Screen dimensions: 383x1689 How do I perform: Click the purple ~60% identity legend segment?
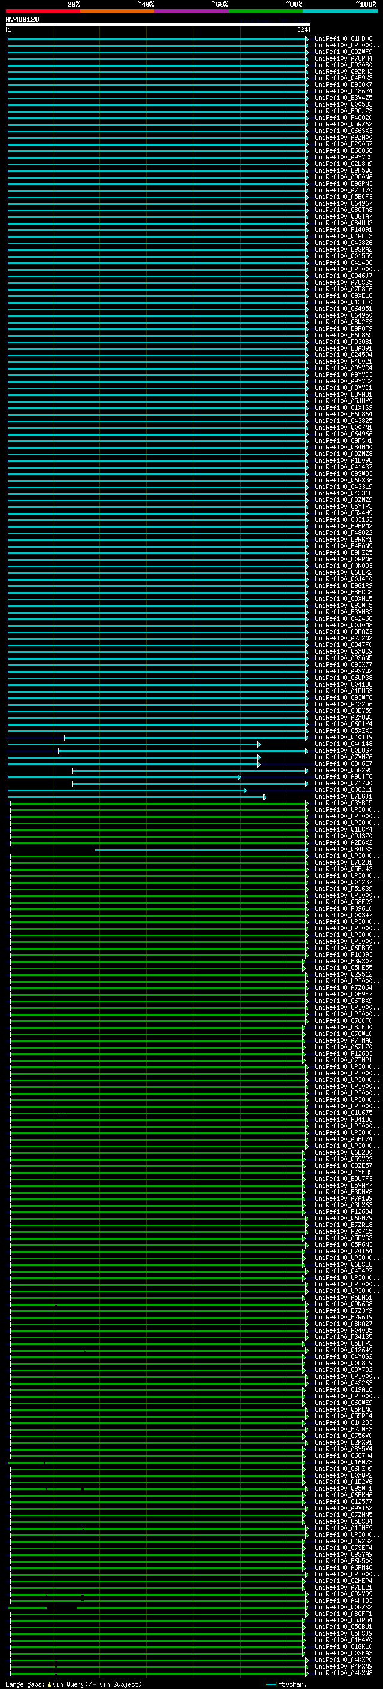click(x=191, y=11)
